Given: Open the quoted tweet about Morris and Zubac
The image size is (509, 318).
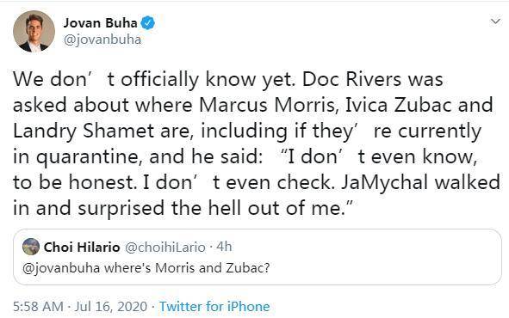Looking at the screenshot, I should click(x=258, y=257).
